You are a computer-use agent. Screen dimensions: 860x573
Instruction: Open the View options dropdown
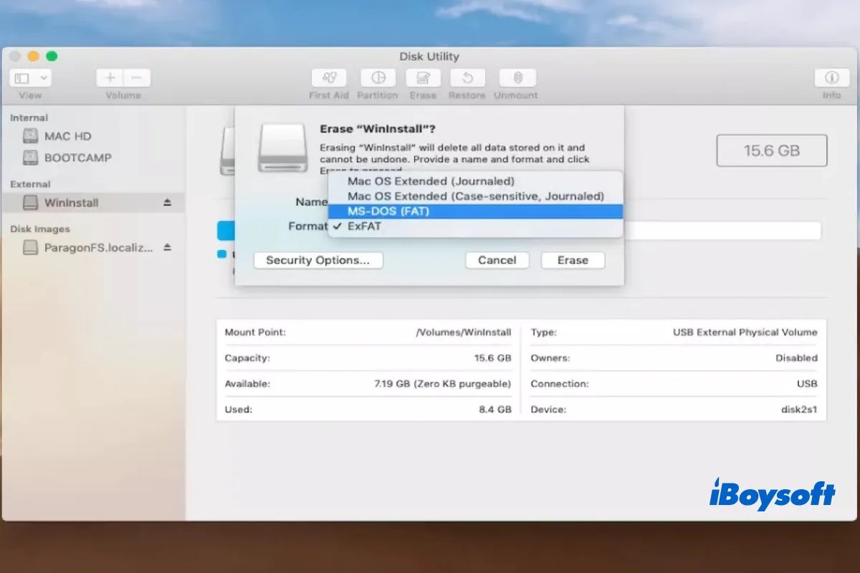tap(30, 77)
